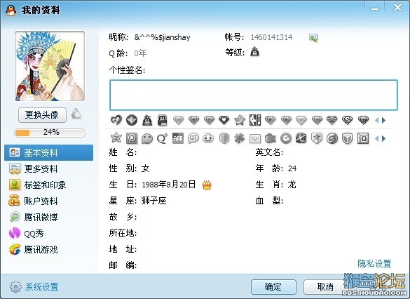Click the four-leaf clover icon
410x299 pixels.
click(239, 138)
